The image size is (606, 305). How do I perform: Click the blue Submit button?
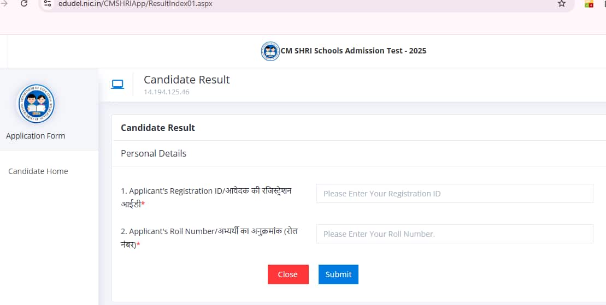338,274
